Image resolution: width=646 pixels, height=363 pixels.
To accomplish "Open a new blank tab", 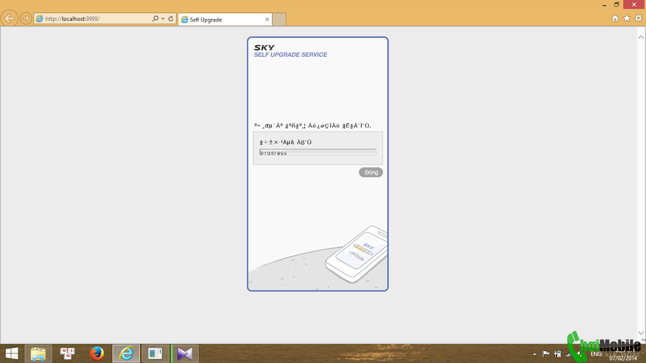I will [x=279, y=20].
